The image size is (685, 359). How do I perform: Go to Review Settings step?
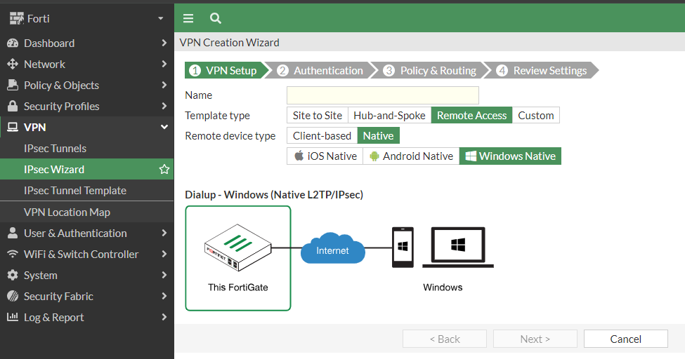click(542, 70)
